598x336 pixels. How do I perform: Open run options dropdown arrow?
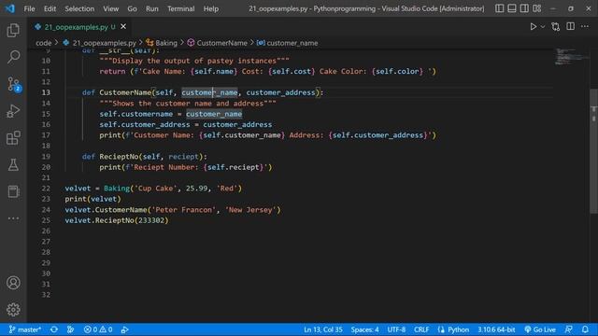point(543,27)
